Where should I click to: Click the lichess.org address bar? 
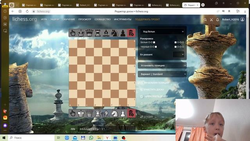[x=43, y=11]
